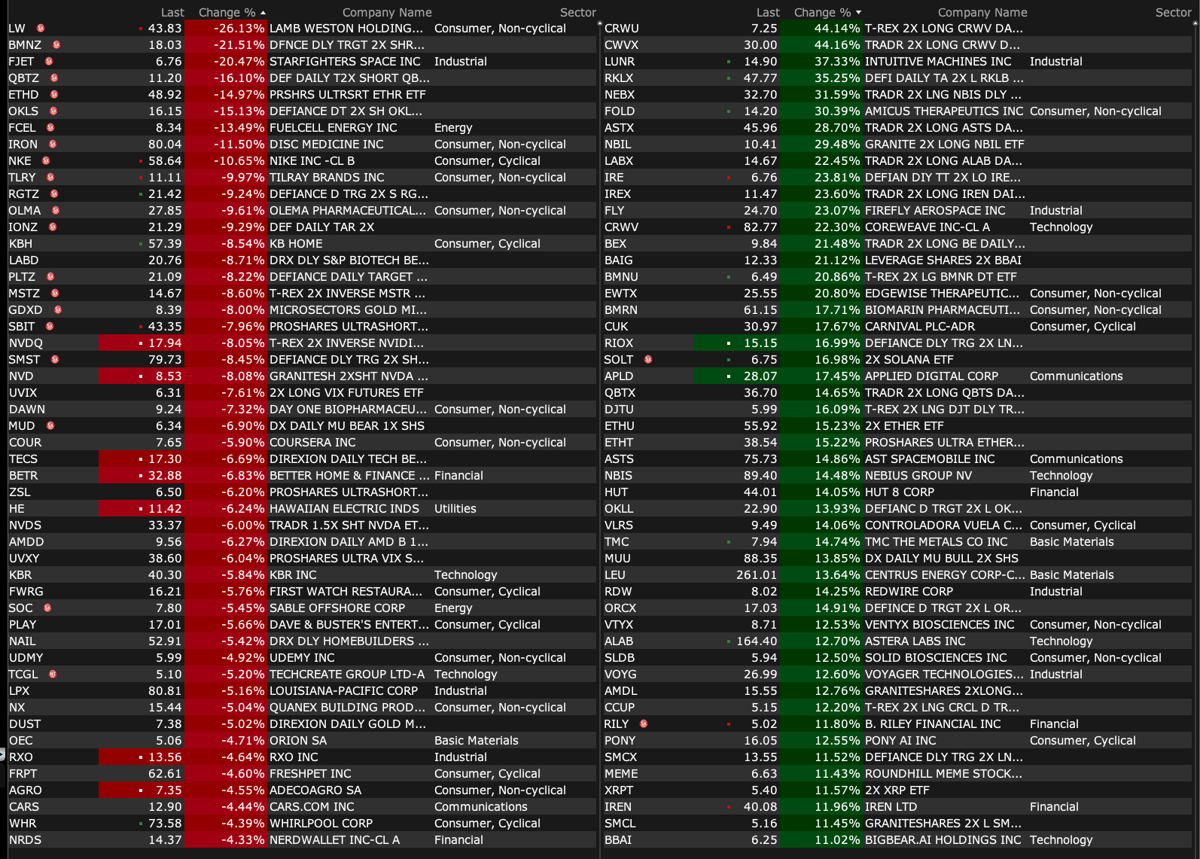The height and width of the screenshot is (859, 1200).
Task: Click the scroll-up arrow of the gainers list scrollbar
Action: coord(1195,23)
